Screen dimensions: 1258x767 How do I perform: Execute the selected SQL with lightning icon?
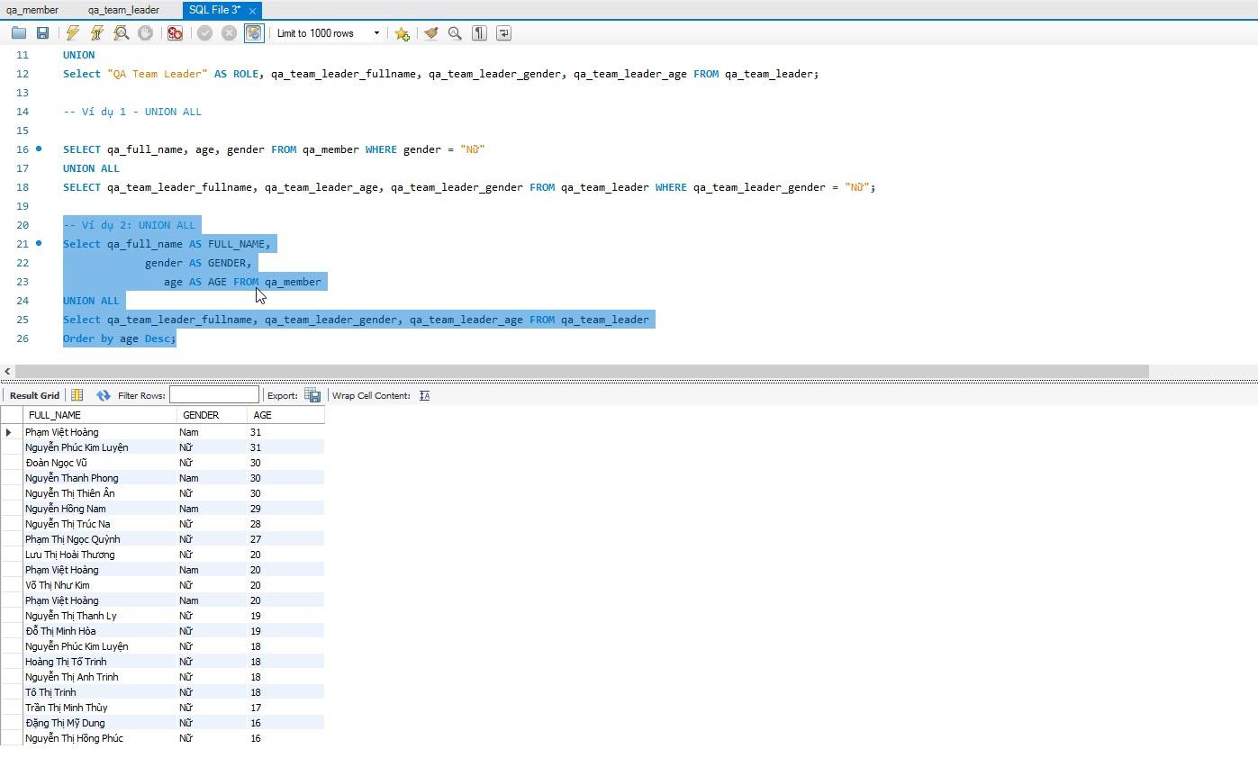coord(73,33)
